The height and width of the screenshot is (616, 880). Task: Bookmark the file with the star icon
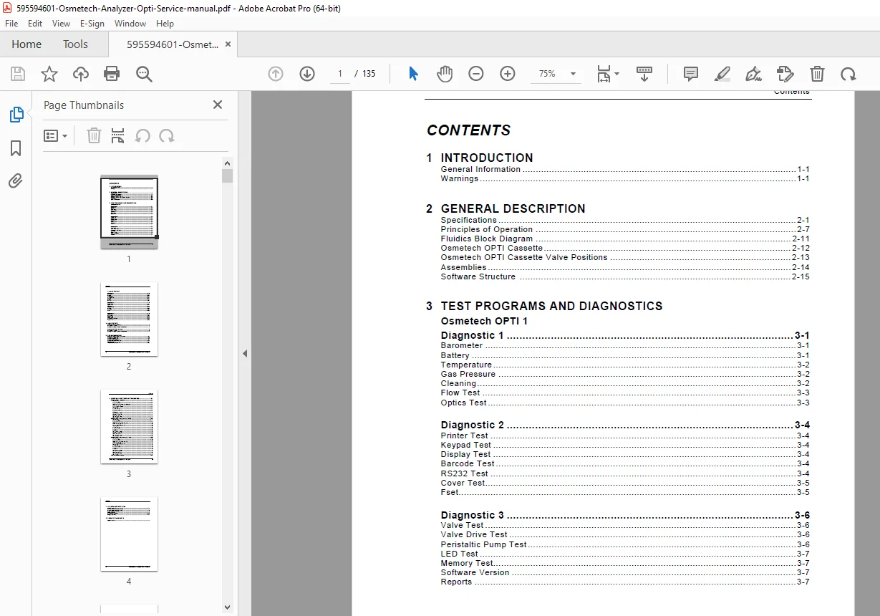[49, 74]
